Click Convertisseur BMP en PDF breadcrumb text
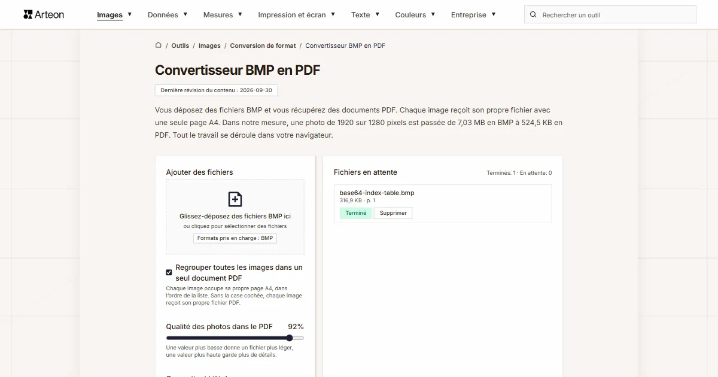This screenshot has height=377, width=718. (345, 45)
